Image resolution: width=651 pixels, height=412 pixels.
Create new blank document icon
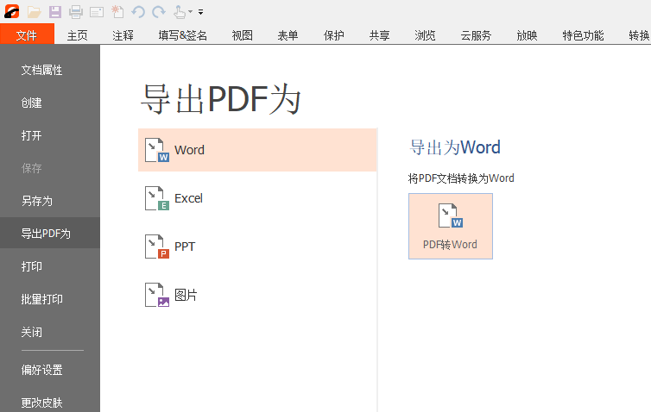[117, 12]
